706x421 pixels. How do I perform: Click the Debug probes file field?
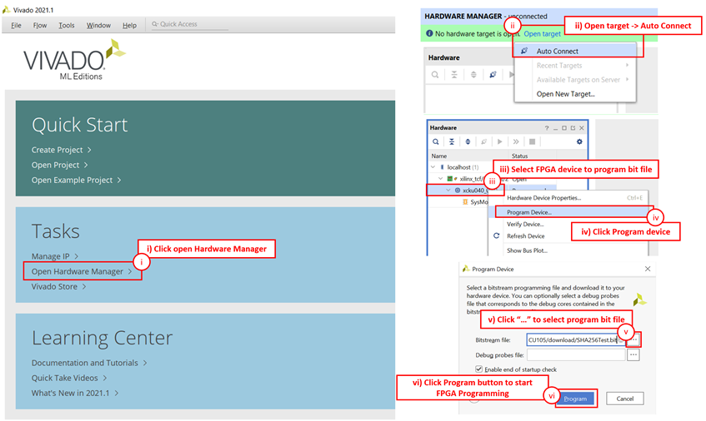pyautogui.click(x=576, y=355)
